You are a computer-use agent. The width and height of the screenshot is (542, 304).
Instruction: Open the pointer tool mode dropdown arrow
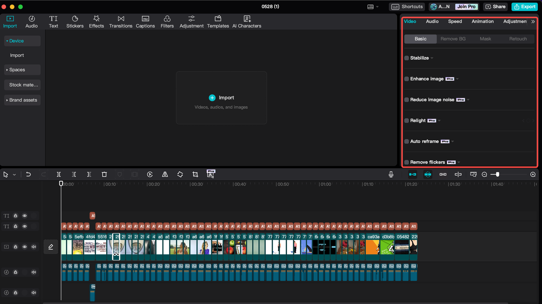(14, 174)
